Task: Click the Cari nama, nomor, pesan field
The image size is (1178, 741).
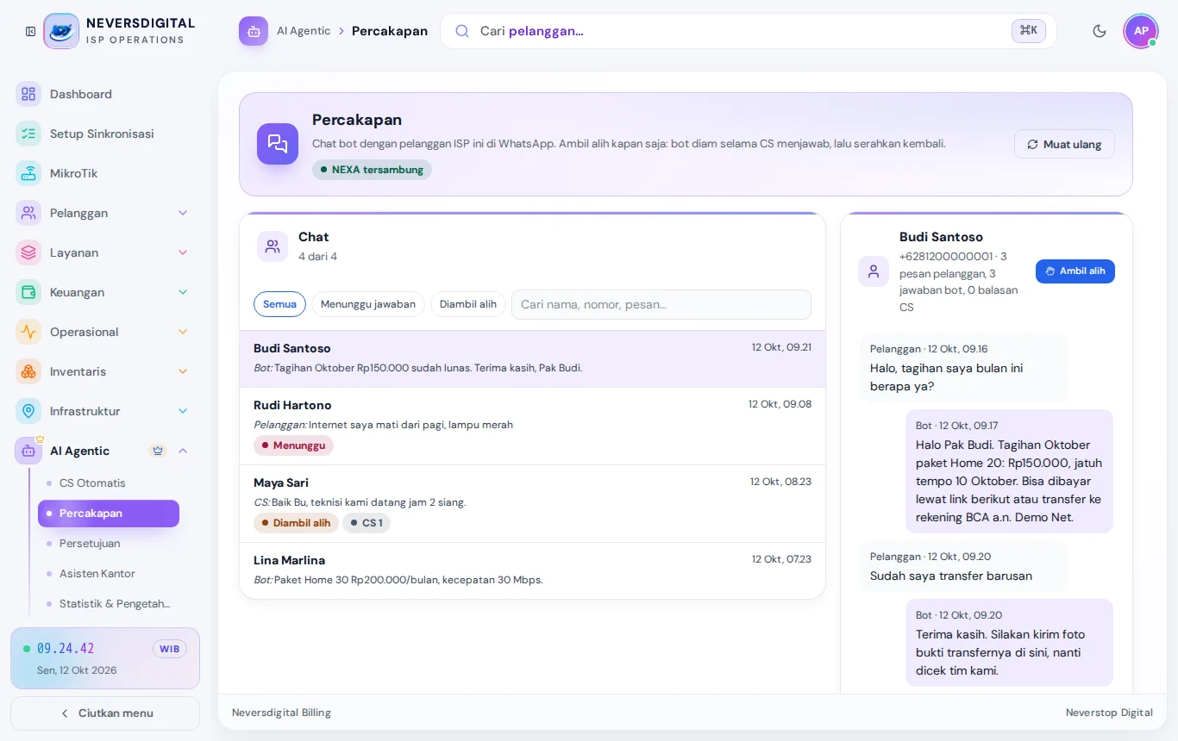Action: tap(661, 304)
